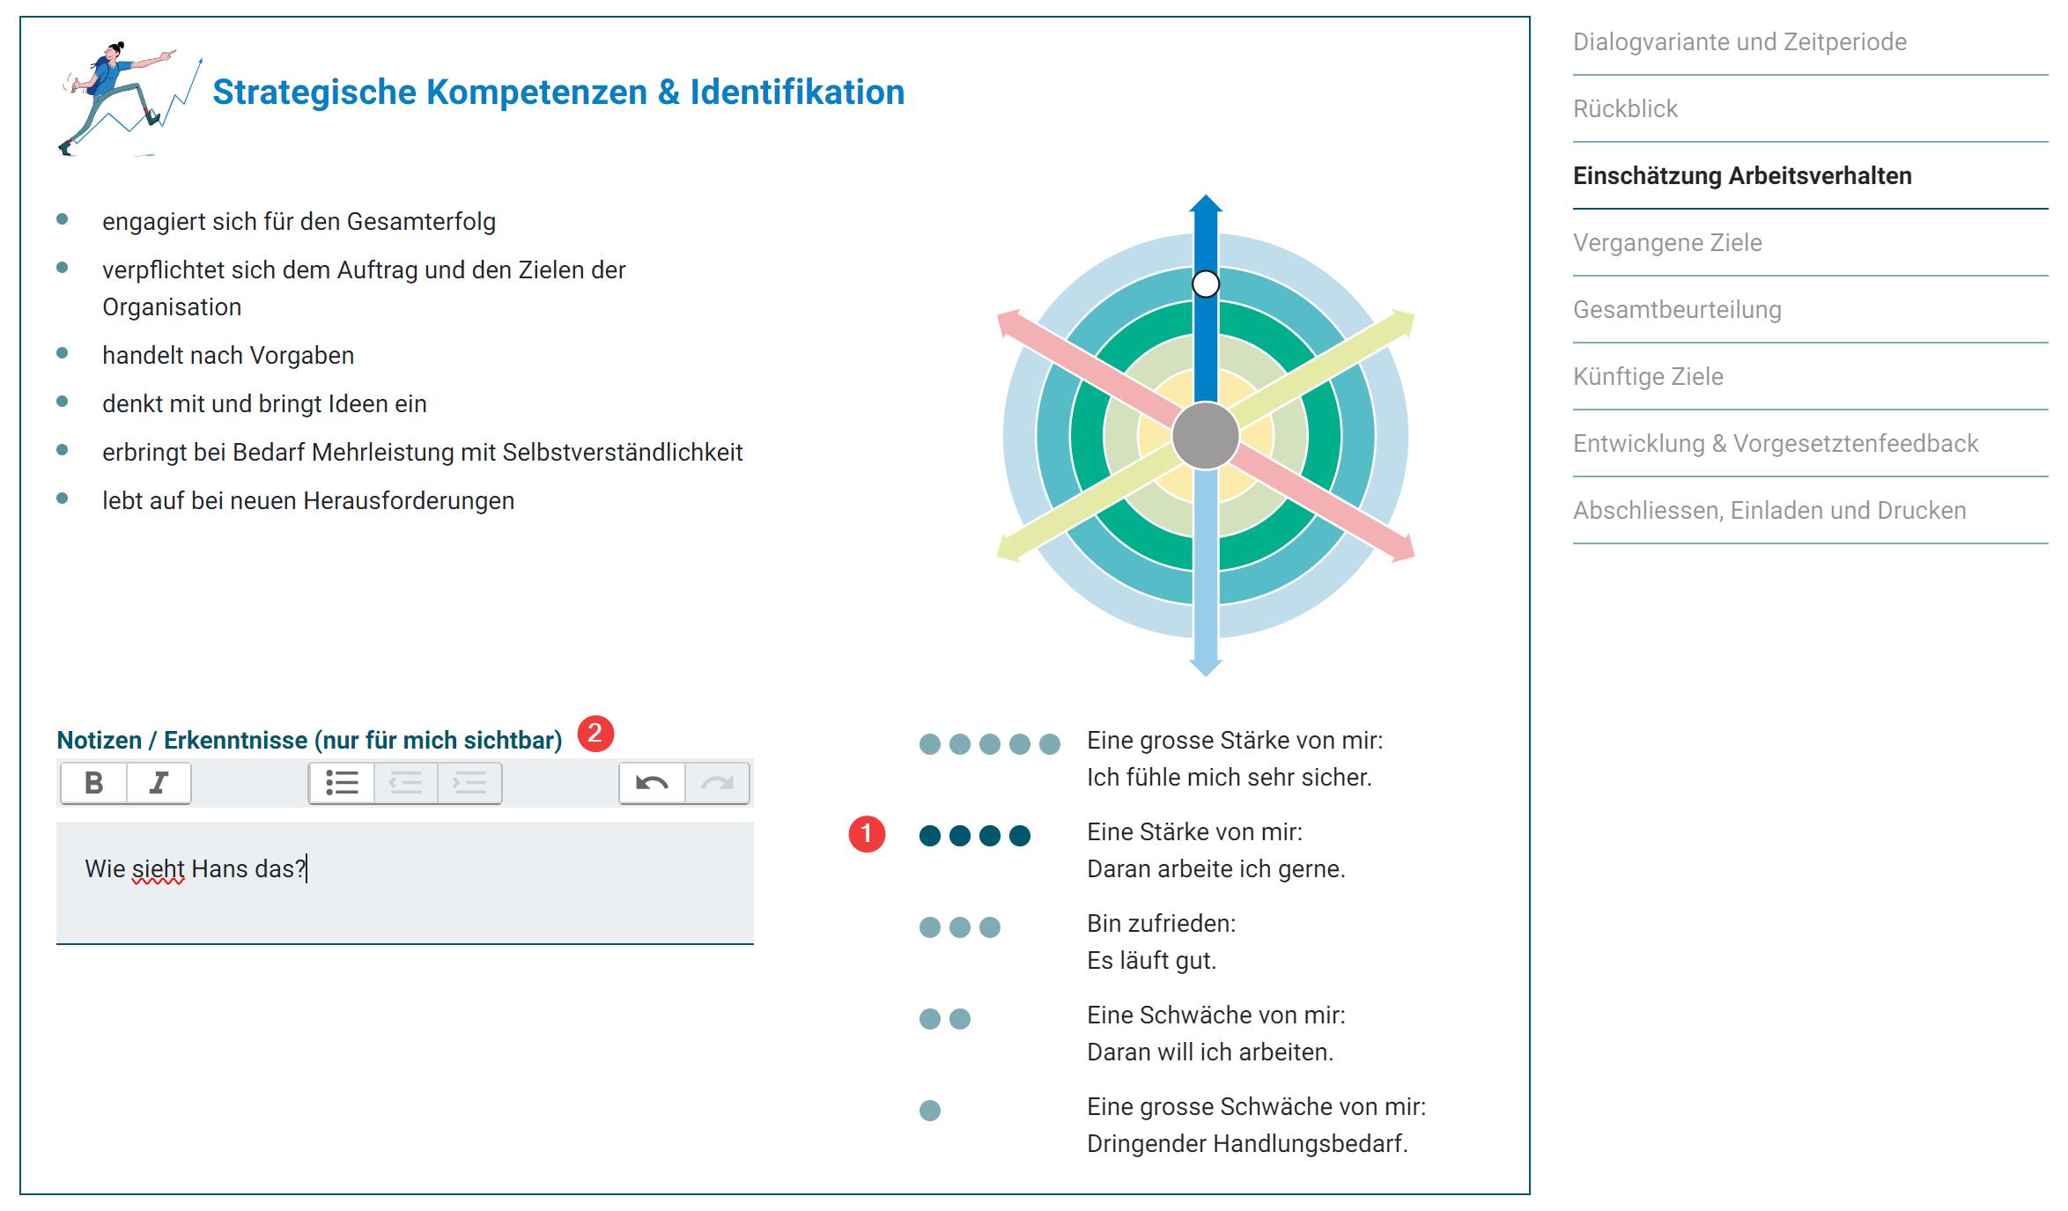Click into the notes text field
Viewport: 2068px width, 1211px height.
point(405,882)
